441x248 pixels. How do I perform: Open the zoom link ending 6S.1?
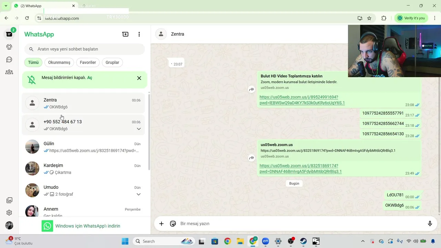[302, 100]
